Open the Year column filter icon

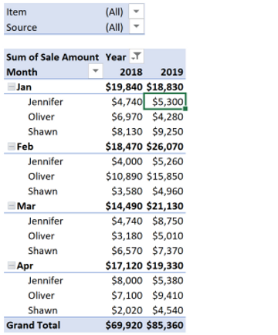point(136,56)
